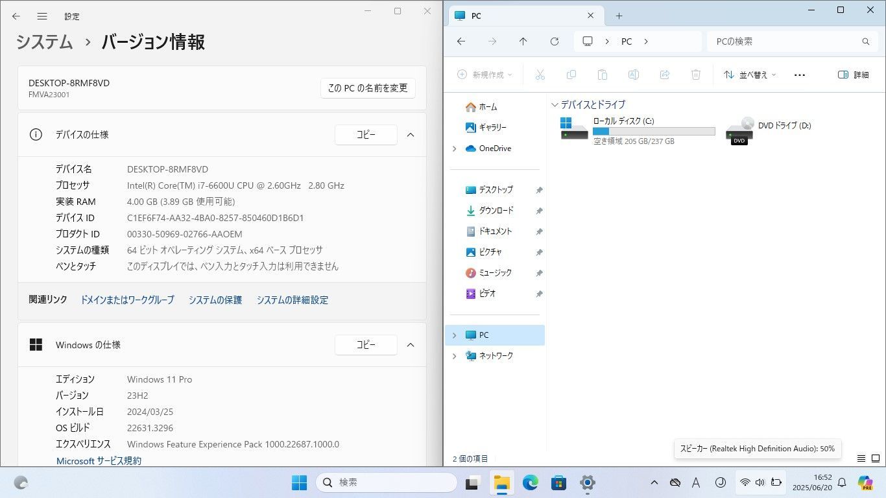
Task: Collapse the デバイスとドライブ section
Action: [x=556, y=104]
